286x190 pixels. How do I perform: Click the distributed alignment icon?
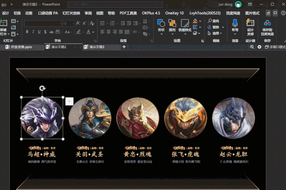click(x=127, y=32)
